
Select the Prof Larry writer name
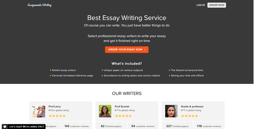[x=55, y=106]
